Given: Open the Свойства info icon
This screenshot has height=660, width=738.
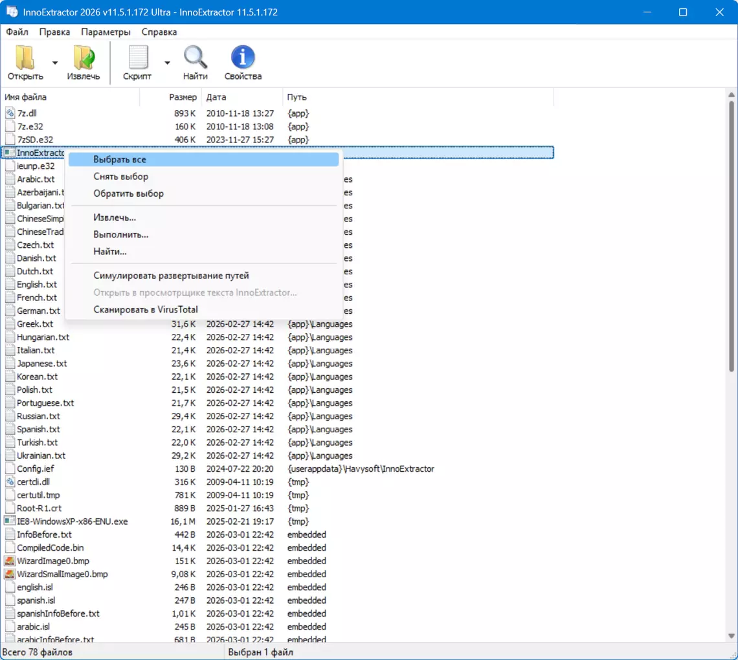Looking at the screenshot, I should tap(243, 58).
